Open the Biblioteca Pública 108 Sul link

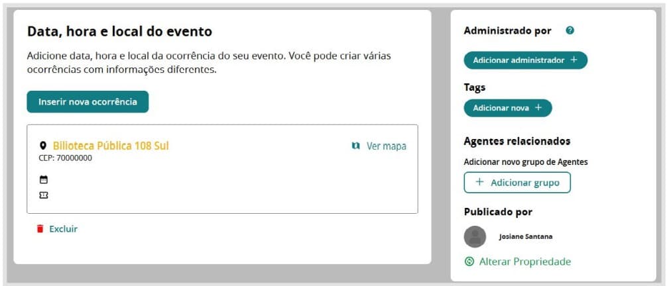tap(111, 146)
